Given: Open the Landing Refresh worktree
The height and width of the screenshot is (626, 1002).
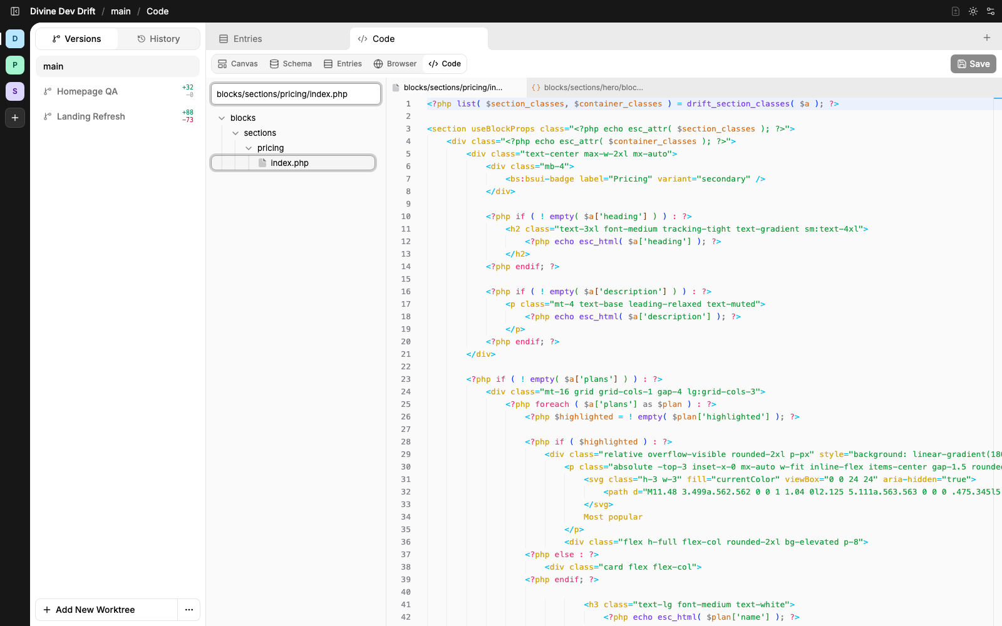Looking at the screenshot, I should click(x=118, y=116).
